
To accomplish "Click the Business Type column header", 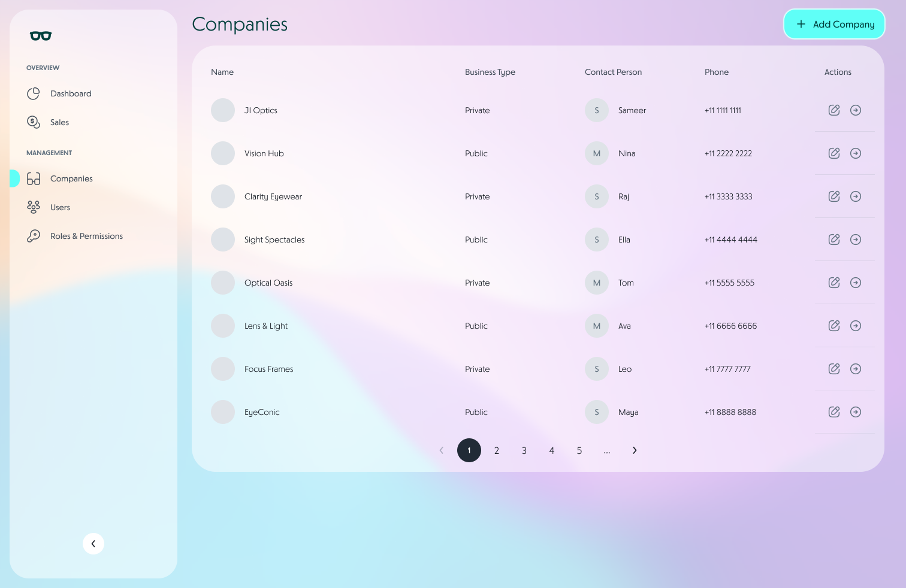I will coord(490,72).
